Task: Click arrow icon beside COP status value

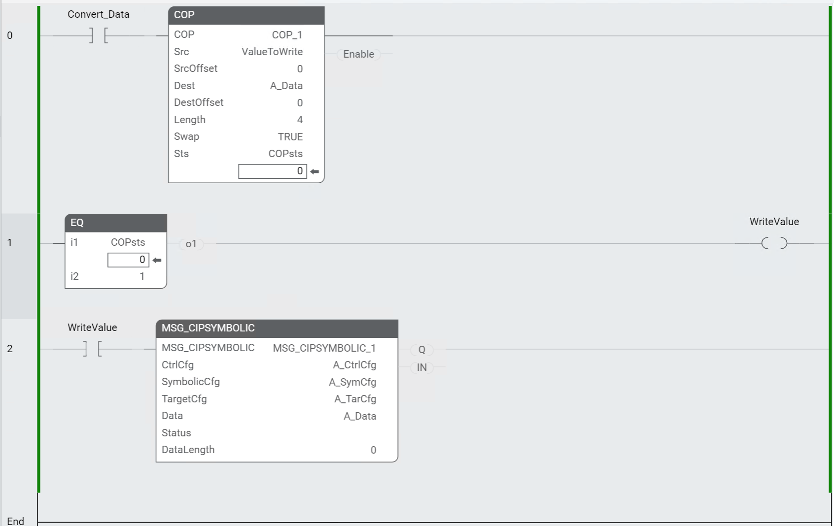Action: 315,171
